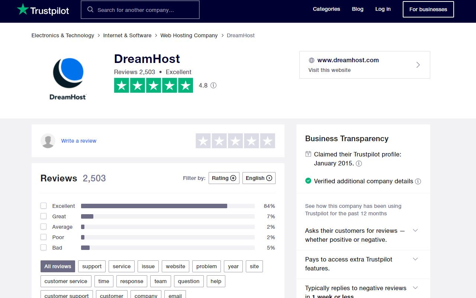Tick the Average rating checkbox

coord(44,226)
